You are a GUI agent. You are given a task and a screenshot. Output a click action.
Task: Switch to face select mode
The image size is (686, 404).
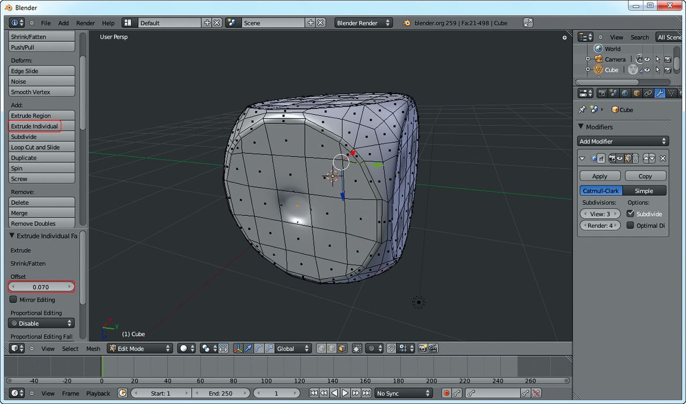(342, 348)
